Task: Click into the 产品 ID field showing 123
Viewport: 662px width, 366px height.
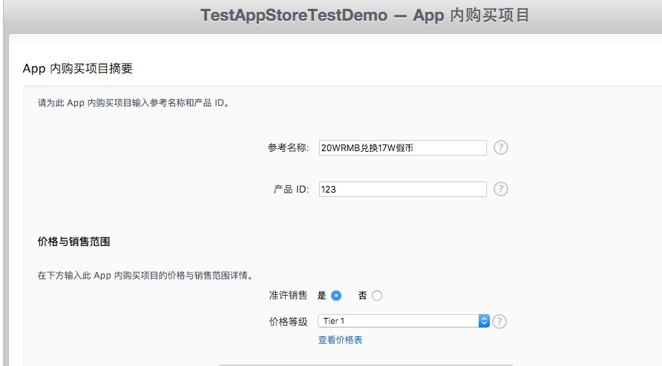Action: coord(402,189)
